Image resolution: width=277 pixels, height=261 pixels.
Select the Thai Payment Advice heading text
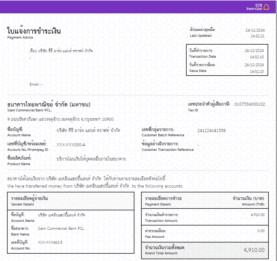pos(34,31)
